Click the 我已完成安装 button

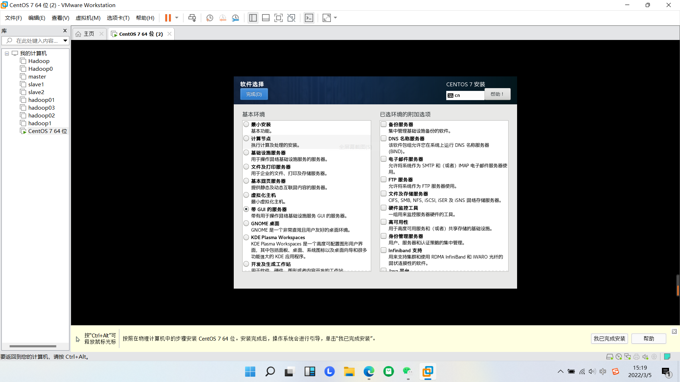pyautogui.click(x=609, y=338)
